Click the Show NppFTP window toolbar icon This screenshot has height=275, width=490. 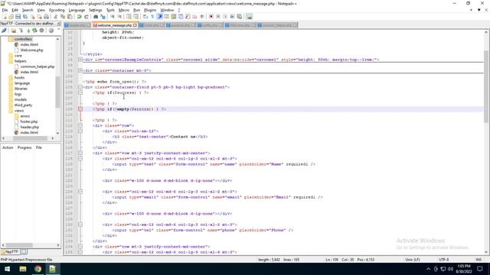249,17
